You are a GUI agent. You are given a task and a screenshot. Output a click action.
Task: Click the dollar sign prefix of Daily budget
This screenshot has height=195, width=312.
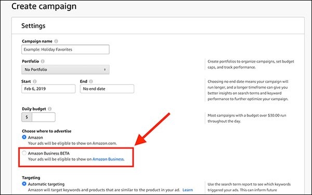(x=27, y=117)
